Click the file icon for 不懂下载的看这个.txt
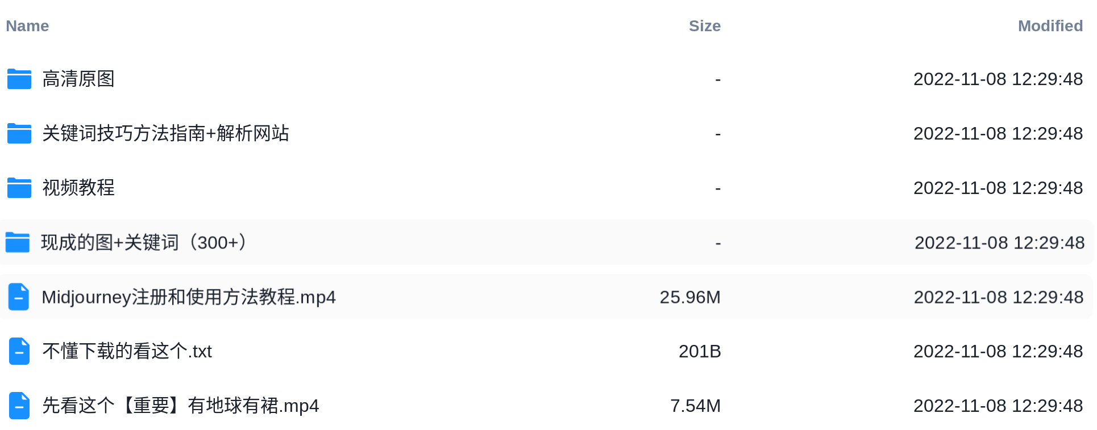Viewport: 1097px width, 430px height. (x=19, y=351)
